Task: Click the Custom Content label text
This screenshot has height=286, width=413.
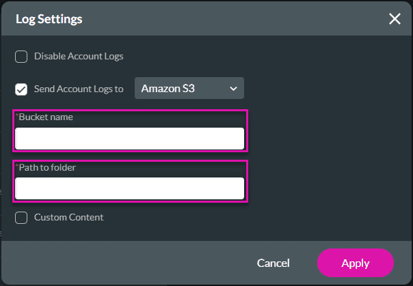Action: point(68,218)
